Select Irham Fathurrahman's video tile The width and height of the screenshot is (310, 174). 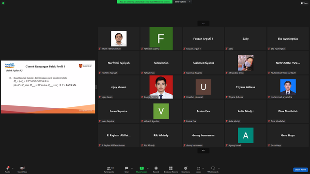click(119, 39)
